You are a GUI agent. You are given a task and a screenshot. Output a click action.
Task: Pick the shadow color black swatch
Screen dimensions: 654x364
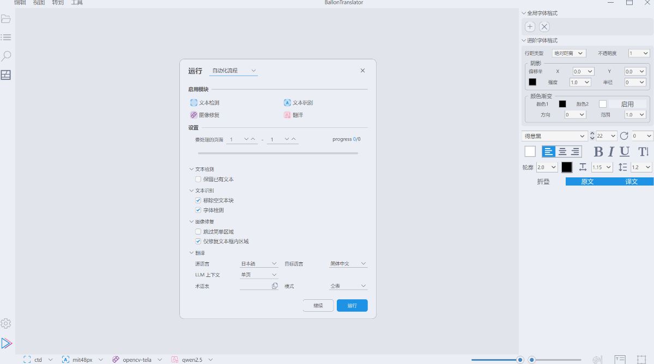tap(532, 82)
